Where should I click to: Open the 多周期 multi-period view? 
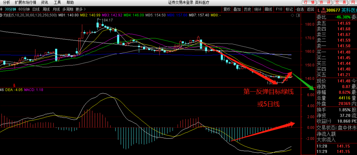click(x=68, y=9)
